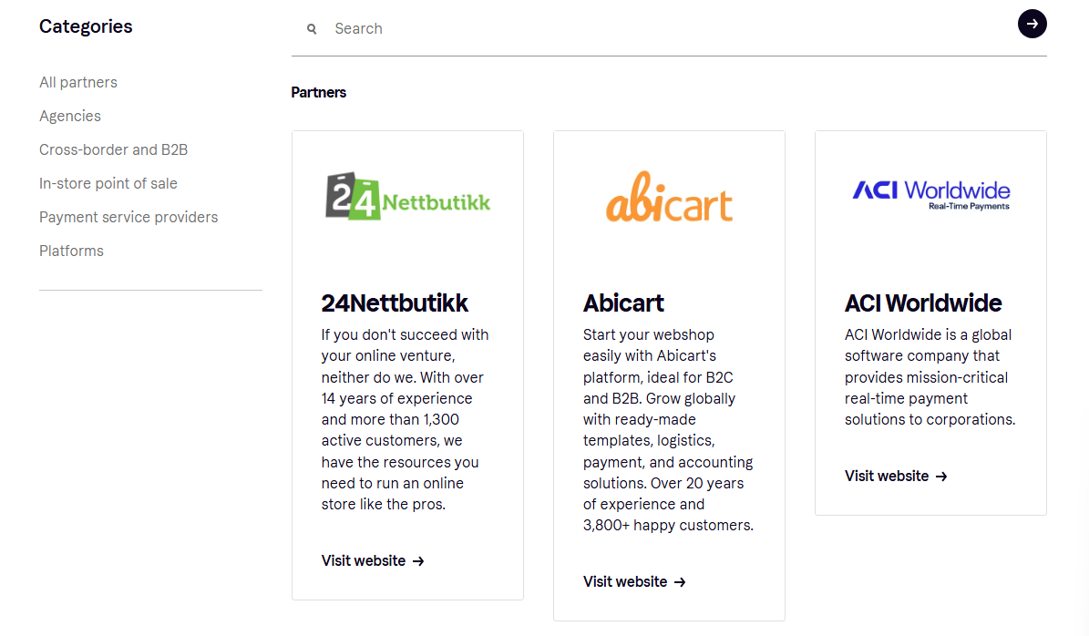Click the black circular arrow submit button

pyautogui.click(x=1032, y=24)
